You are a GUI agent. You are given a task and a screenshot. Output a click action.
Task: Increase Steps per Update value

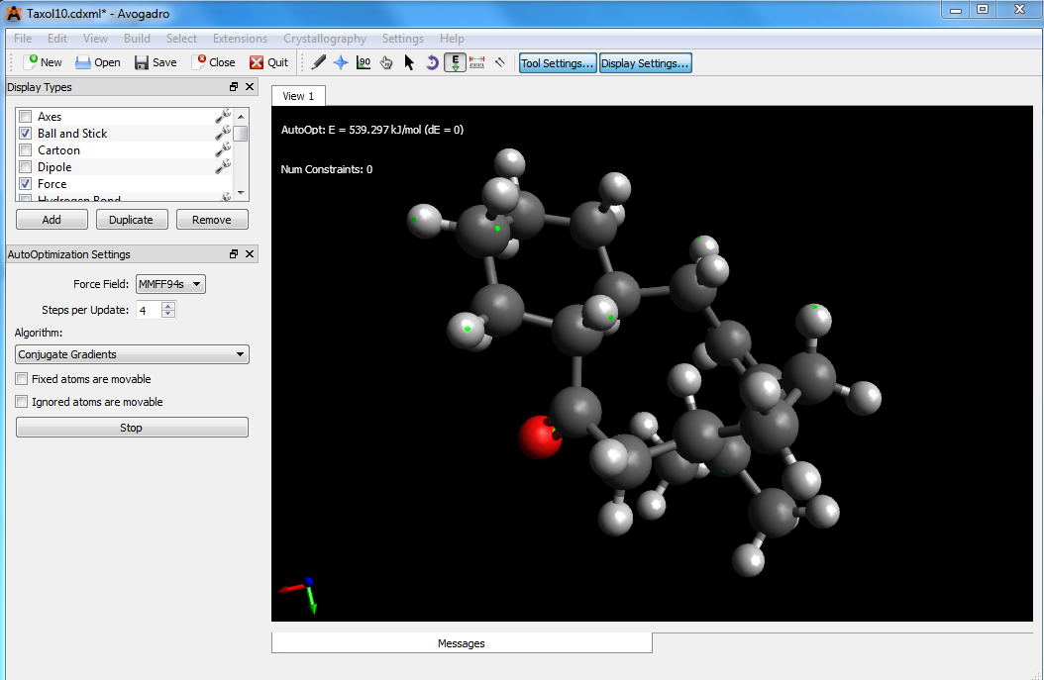point(168,306)
